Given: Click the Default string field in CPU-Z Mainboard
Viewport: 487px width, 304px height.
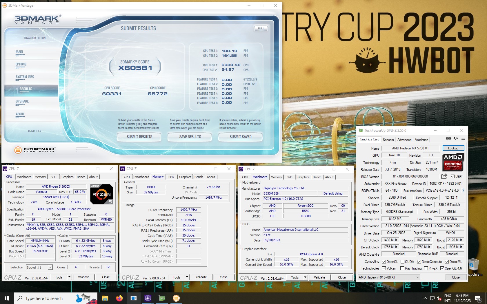Looking at the screenshot, I should 333,193.
